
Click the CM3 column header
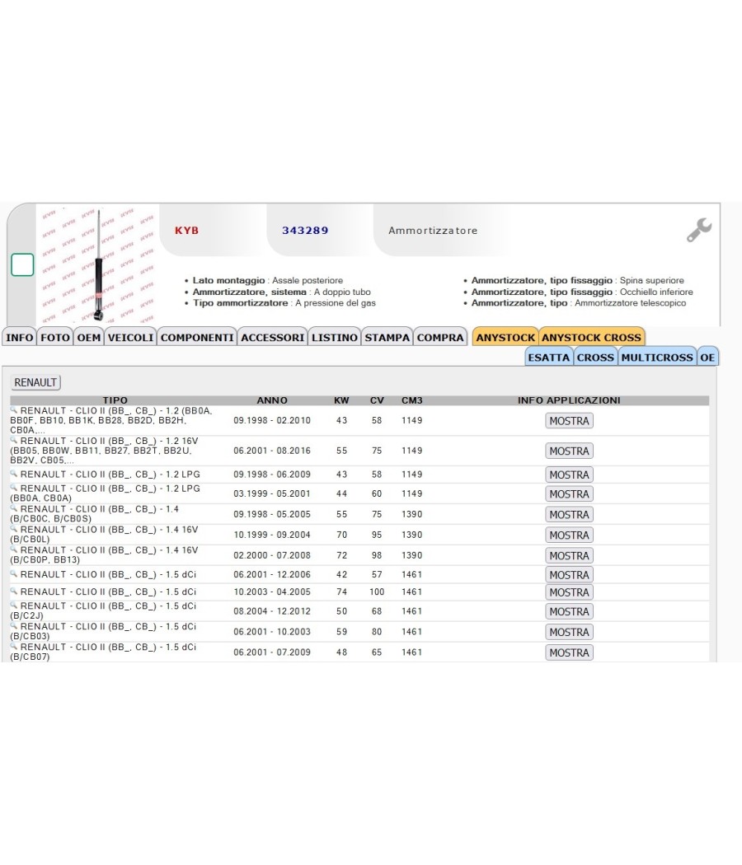click(412, 400)
